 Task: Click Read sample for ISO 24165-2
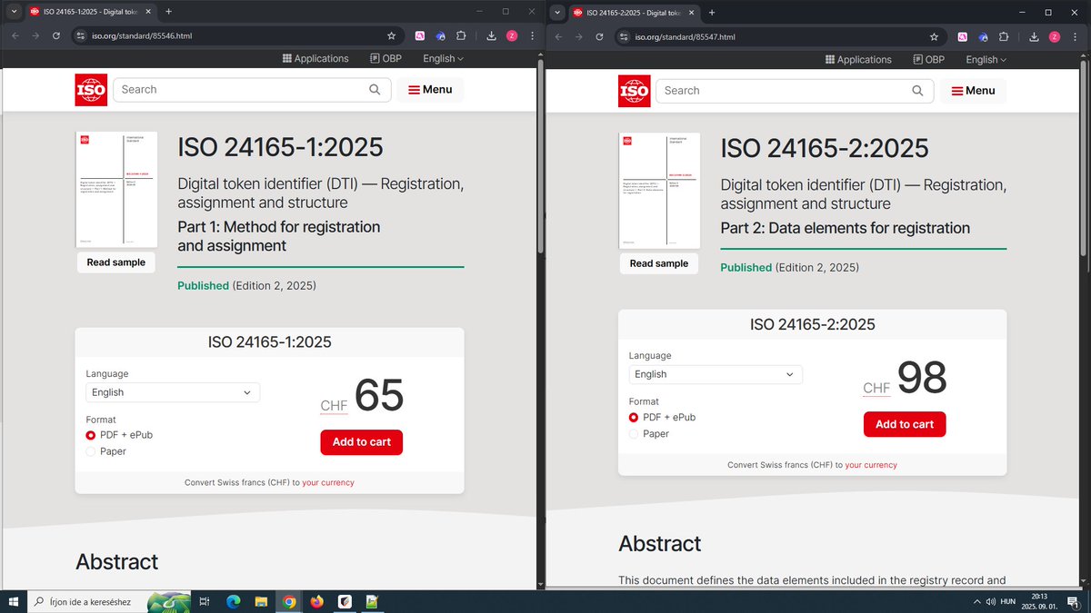(x=659, y=263)
